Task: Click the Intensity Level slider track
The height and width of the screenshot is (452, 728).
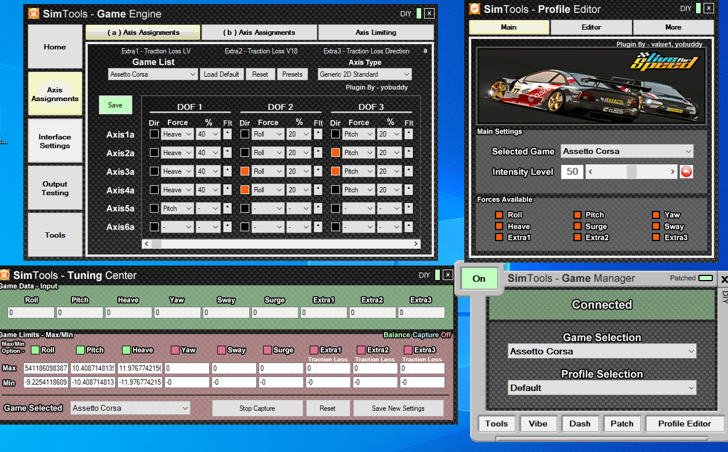Action: 632,172
